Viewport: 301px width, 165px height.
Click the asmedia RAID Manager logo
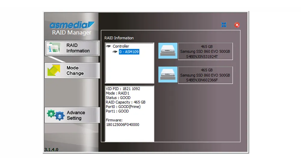(x=72, y=28)
